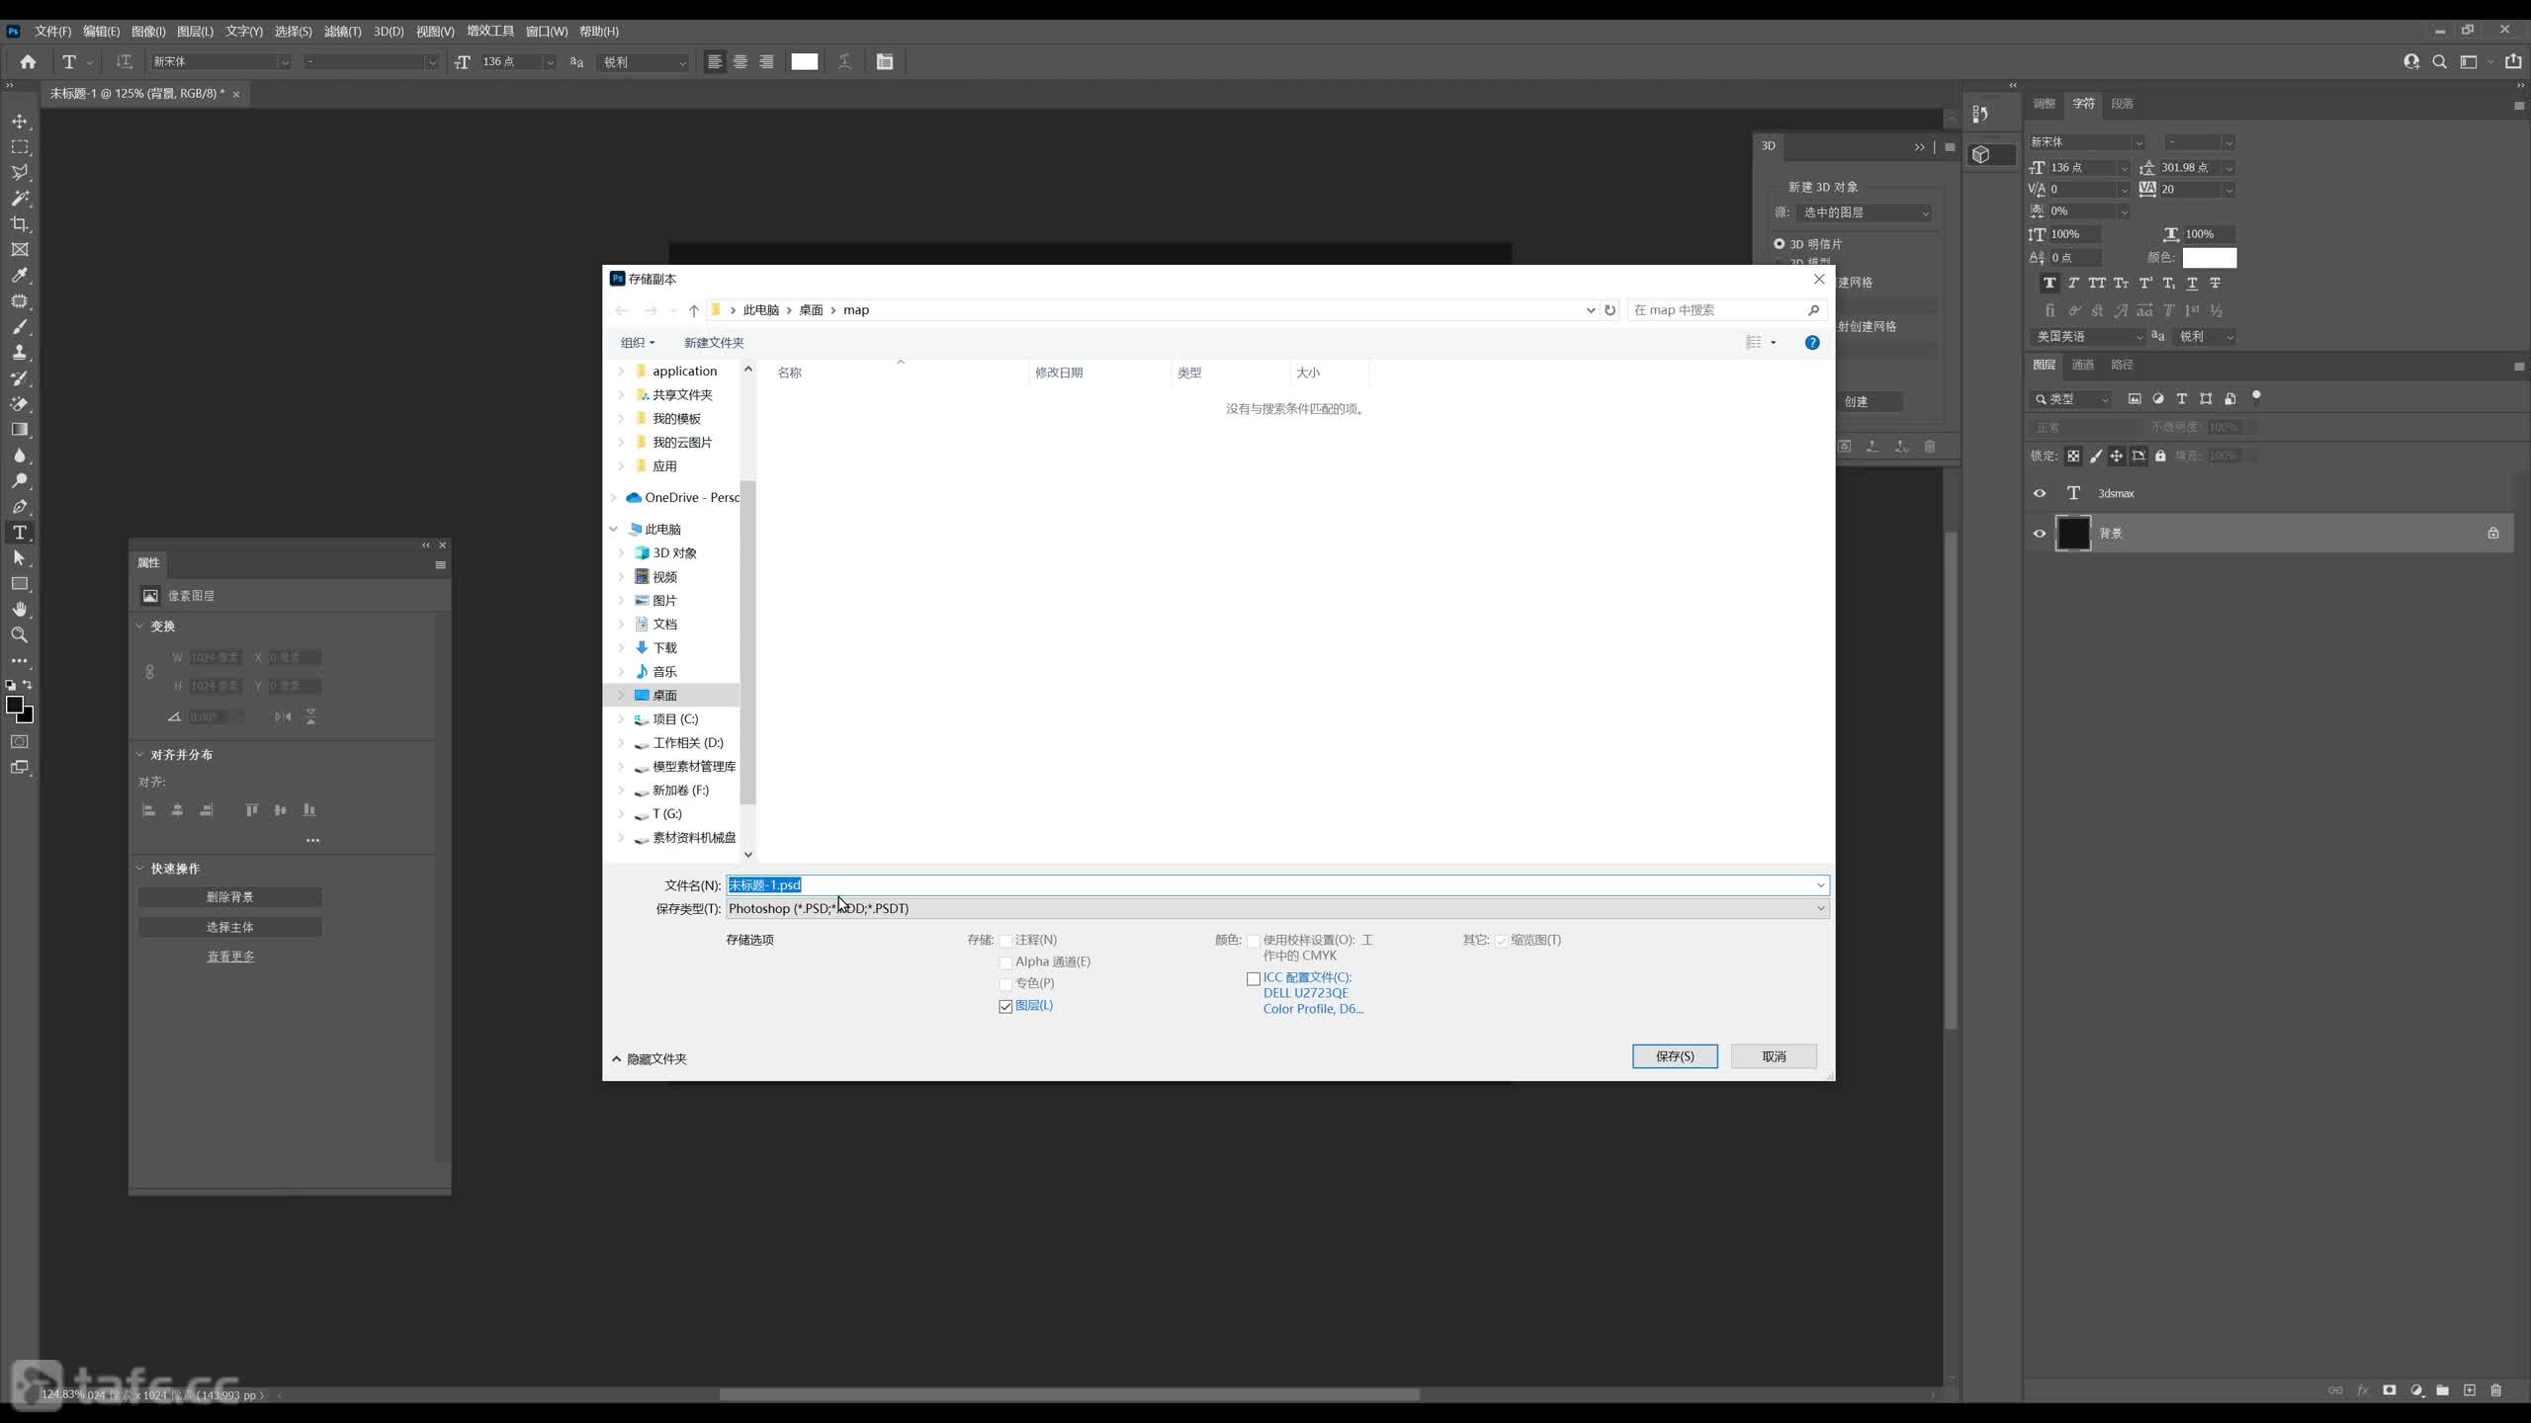
Task: Hide the 3dsmax text layer
Action: pos(2040,493)
